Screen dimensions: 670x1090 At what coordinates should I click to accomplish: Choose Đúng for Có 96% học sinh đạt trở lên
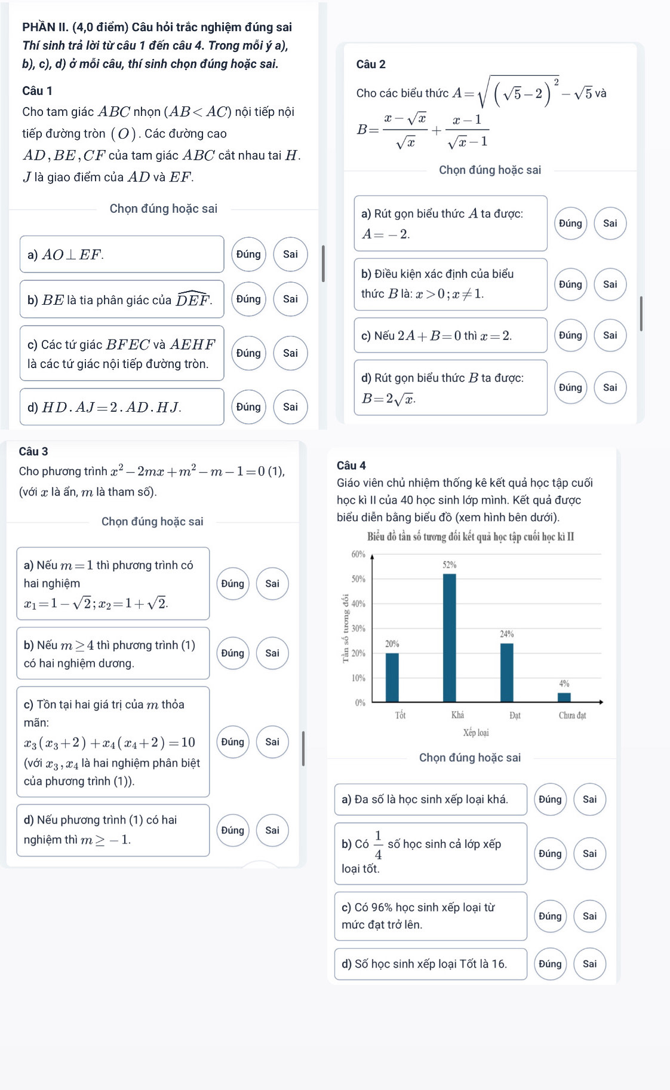click(x=550, y=916)
